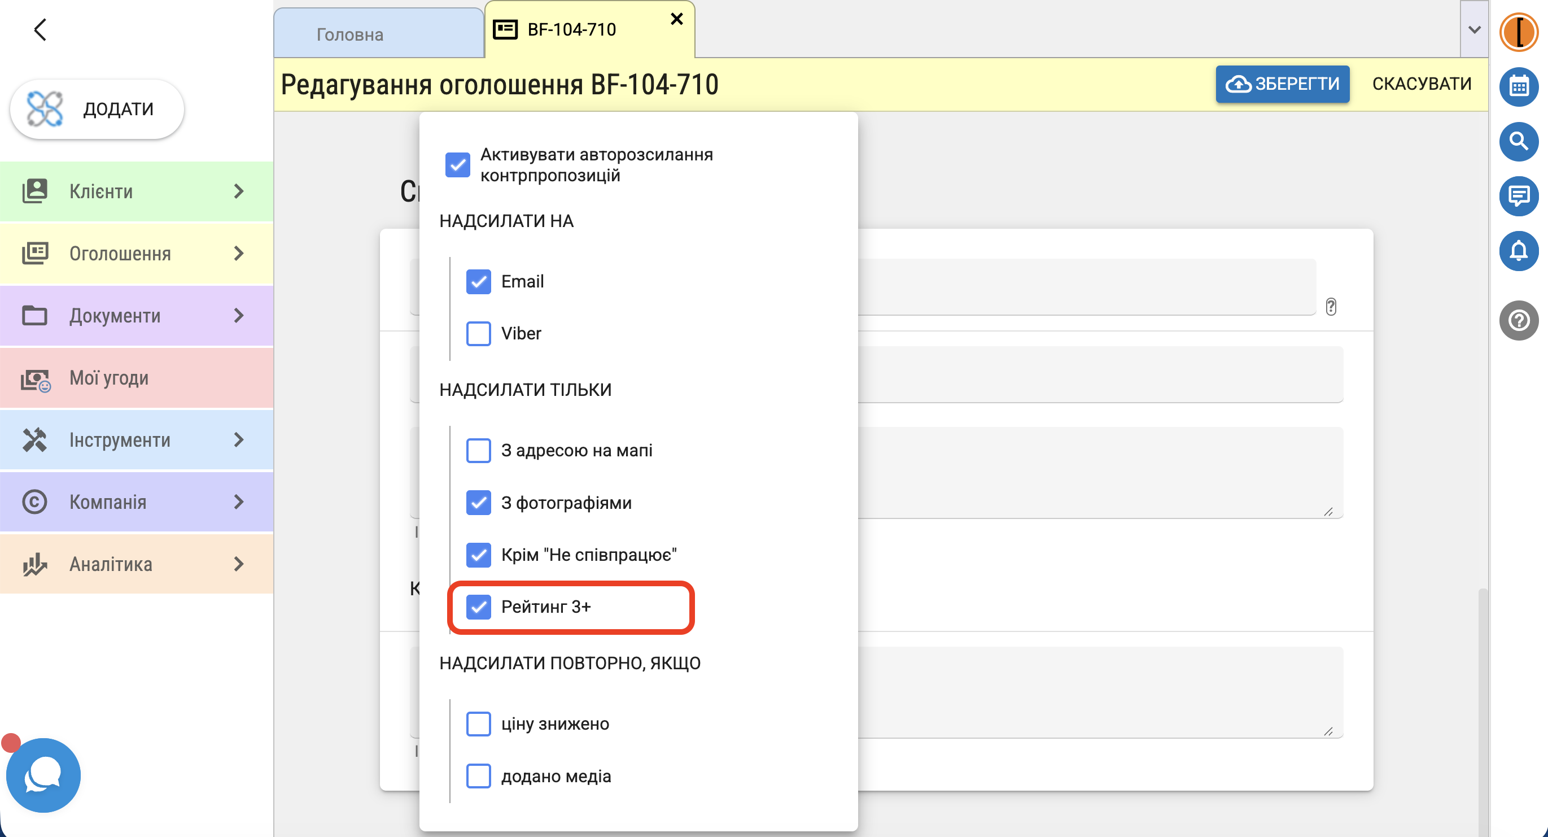Screen dimensions: 1548x837
Task: Open the messages chat icon on right
Action: 1519,196
